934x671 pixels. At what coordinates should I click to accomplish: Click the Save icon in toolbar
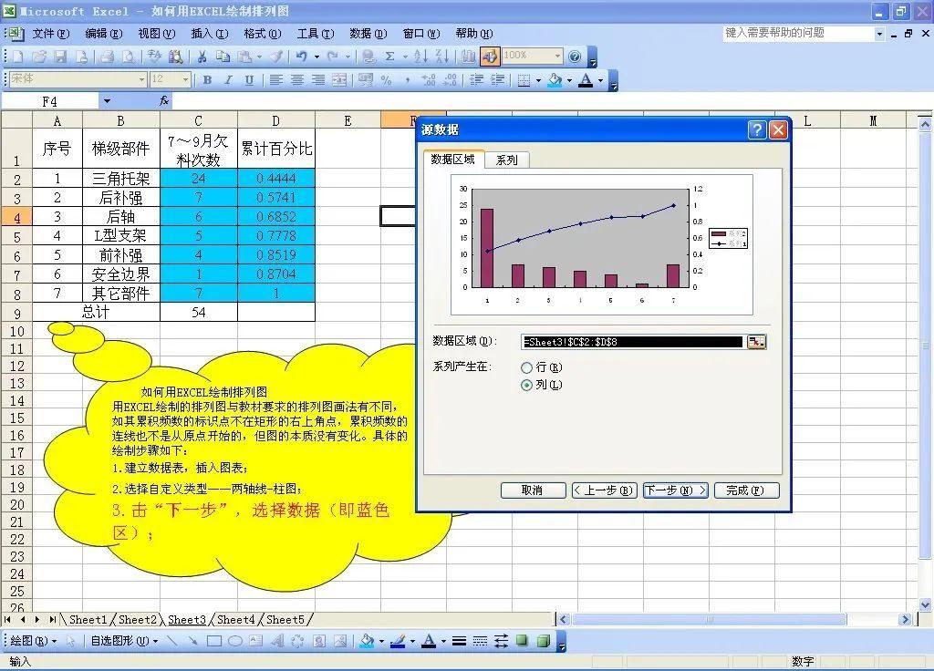(x=60, y=57)
